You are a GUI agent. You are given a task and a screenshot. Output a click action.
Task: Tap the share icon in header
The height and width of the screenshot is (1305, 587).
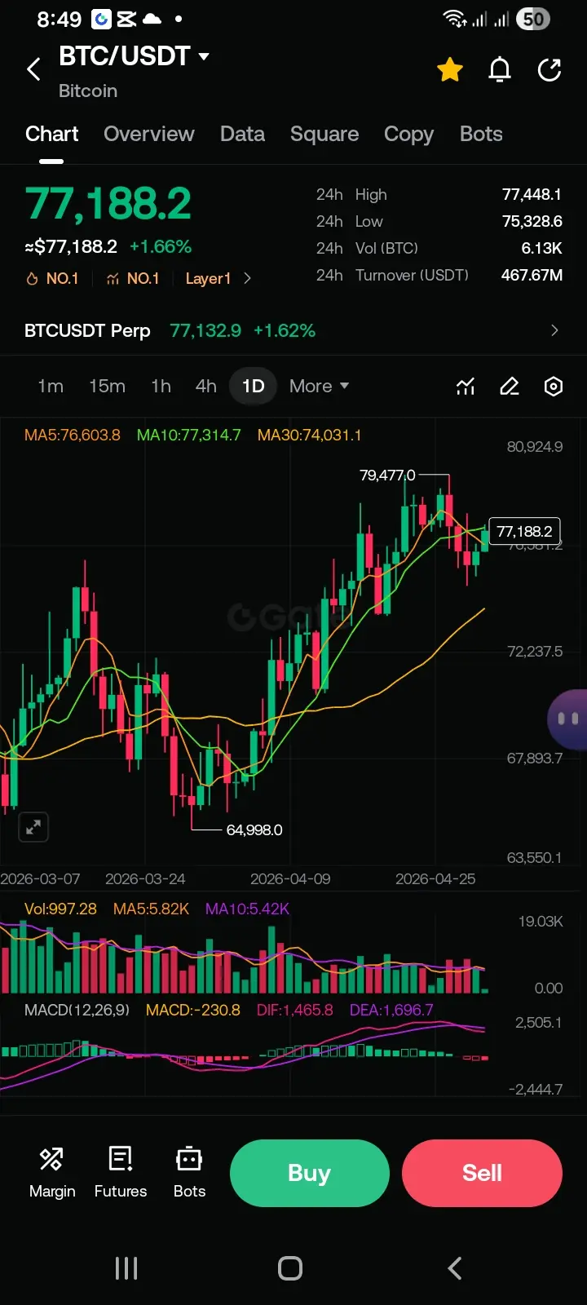(x=550, y=70)
